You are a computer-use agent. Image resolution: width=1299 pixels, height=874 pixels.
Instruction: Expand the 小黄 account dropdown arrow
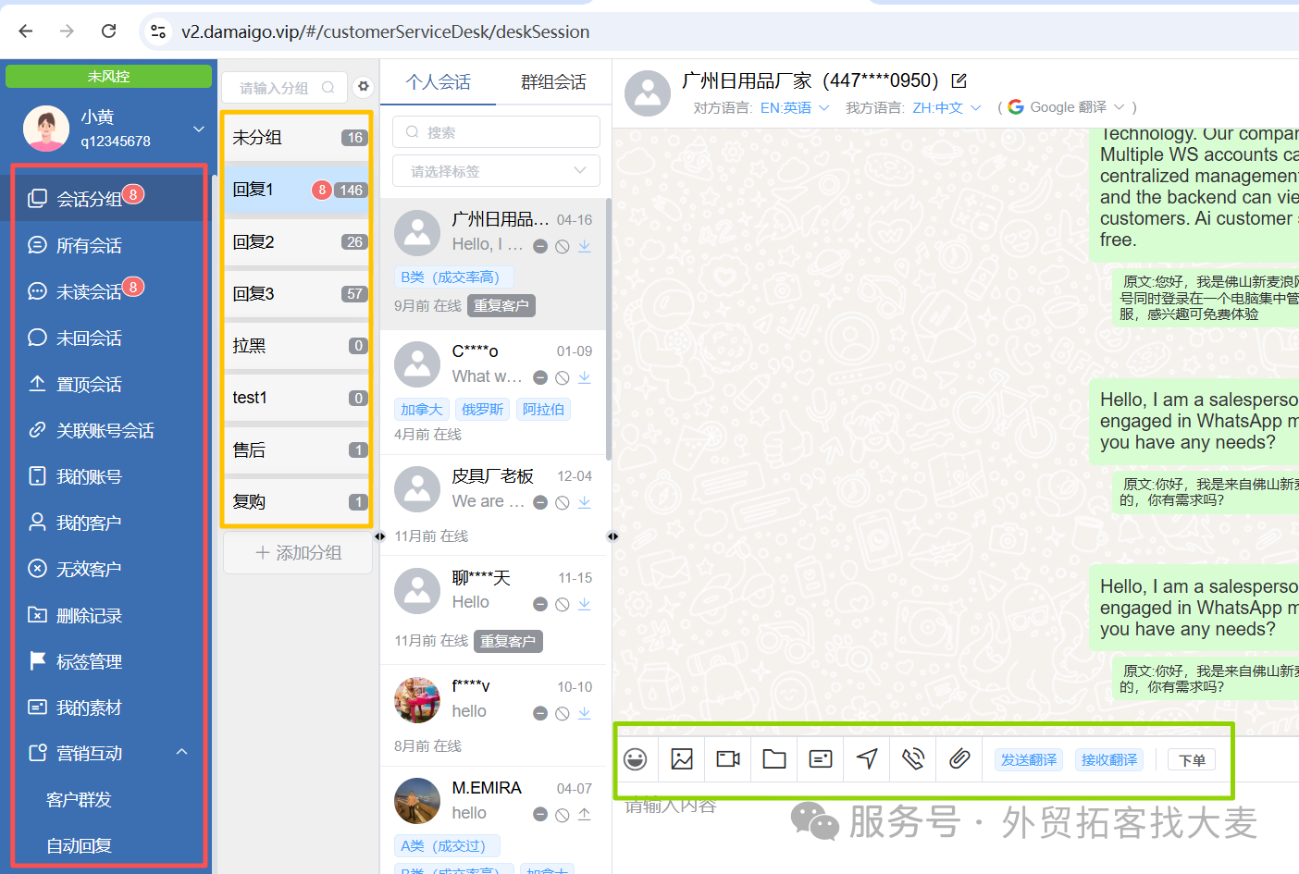pos(199,129)
